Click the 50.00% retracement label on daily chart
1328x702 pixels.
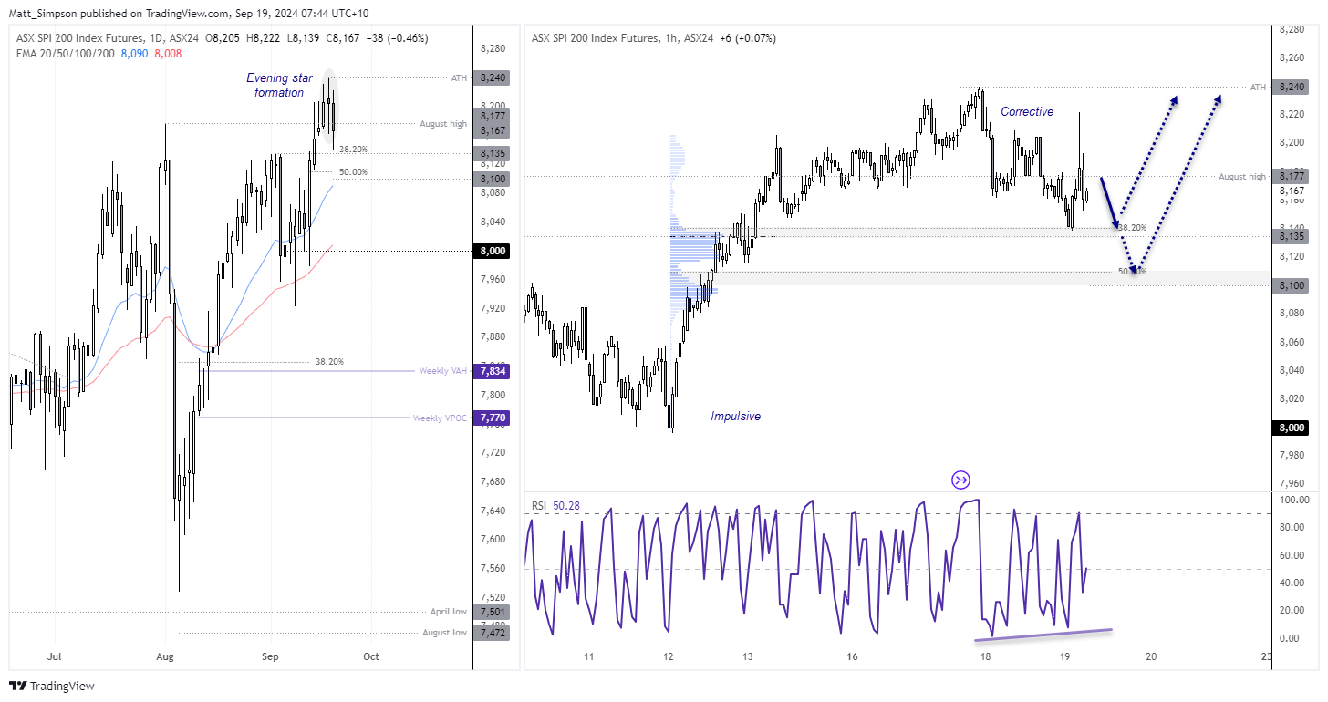353,171
